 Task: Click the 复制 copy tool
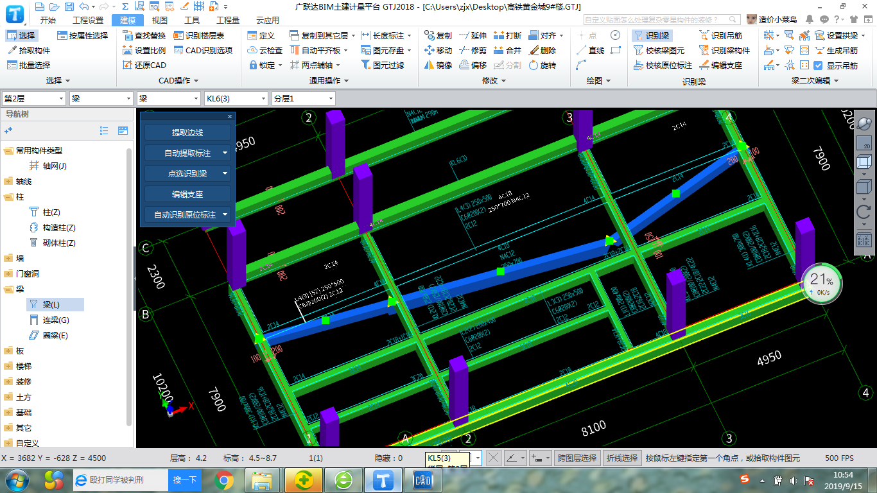(x=438, y=35)
